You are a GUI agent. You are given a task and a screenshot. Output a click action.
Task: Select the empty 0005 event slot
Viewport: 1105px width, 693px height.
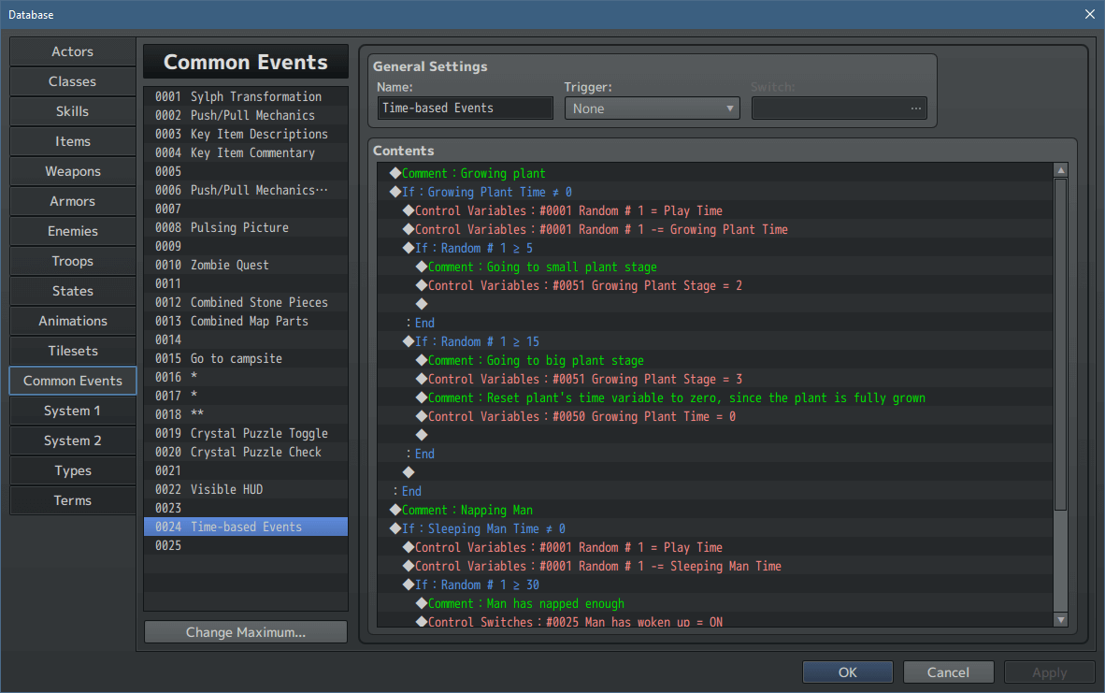246,171
